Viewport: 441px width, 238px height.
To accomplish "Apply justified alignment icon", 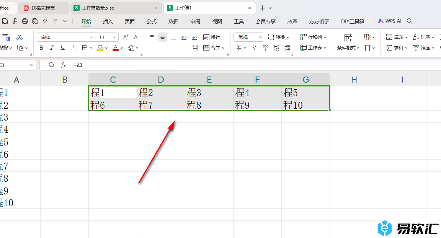I will [x=184, y=48].
